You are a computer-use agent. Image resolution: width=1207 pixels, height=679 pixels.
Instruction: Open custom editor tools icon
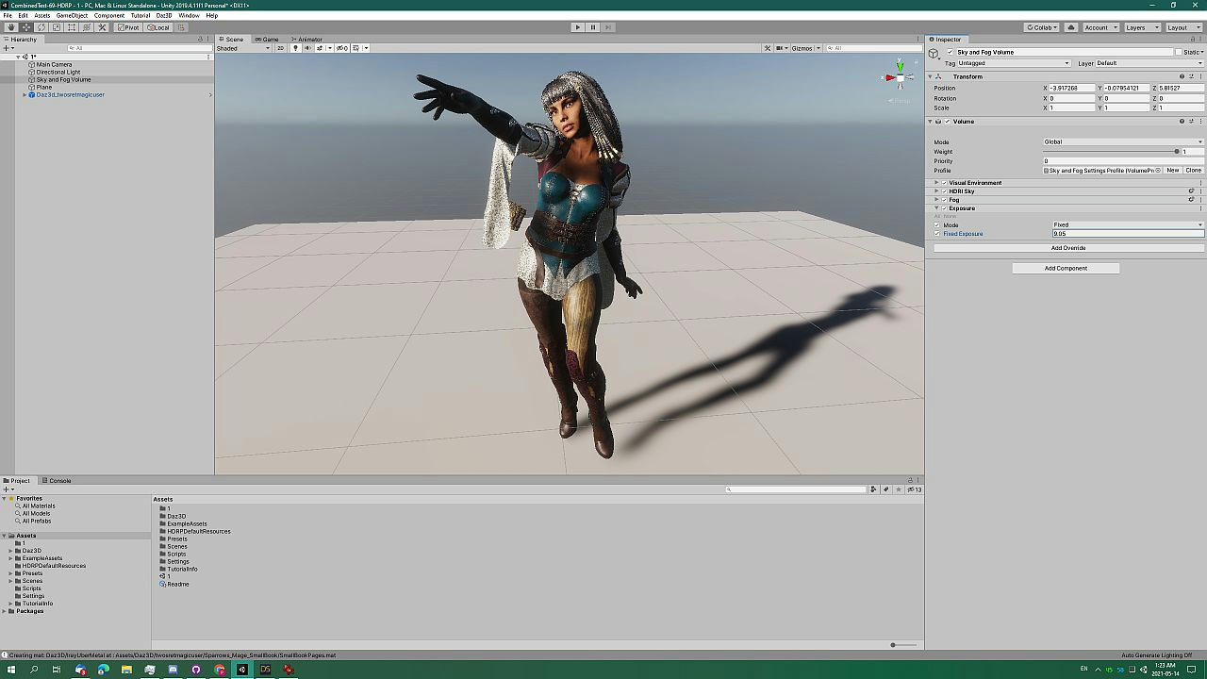(x=103, y=27)
